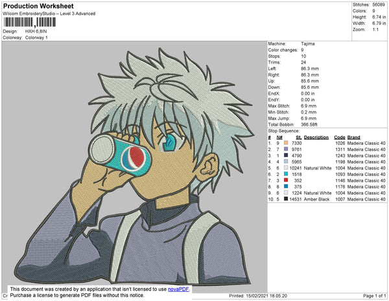Click the "Brand" column header
Image resolution: width=389 pixels, height=301 pixels.
[354, 138]
